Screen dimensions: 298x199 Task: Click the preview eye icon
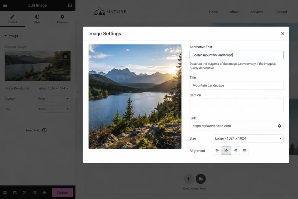(44, 192)
